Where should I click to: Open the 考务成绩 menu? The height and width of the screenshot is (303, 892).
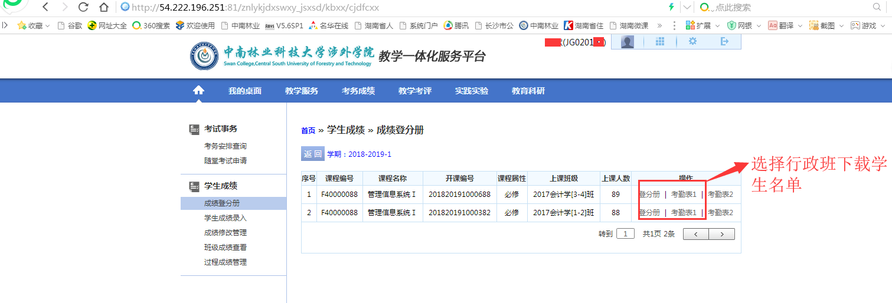coord(358,91)
